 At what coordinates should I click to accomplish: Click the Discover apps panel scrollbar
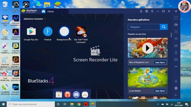171,35
